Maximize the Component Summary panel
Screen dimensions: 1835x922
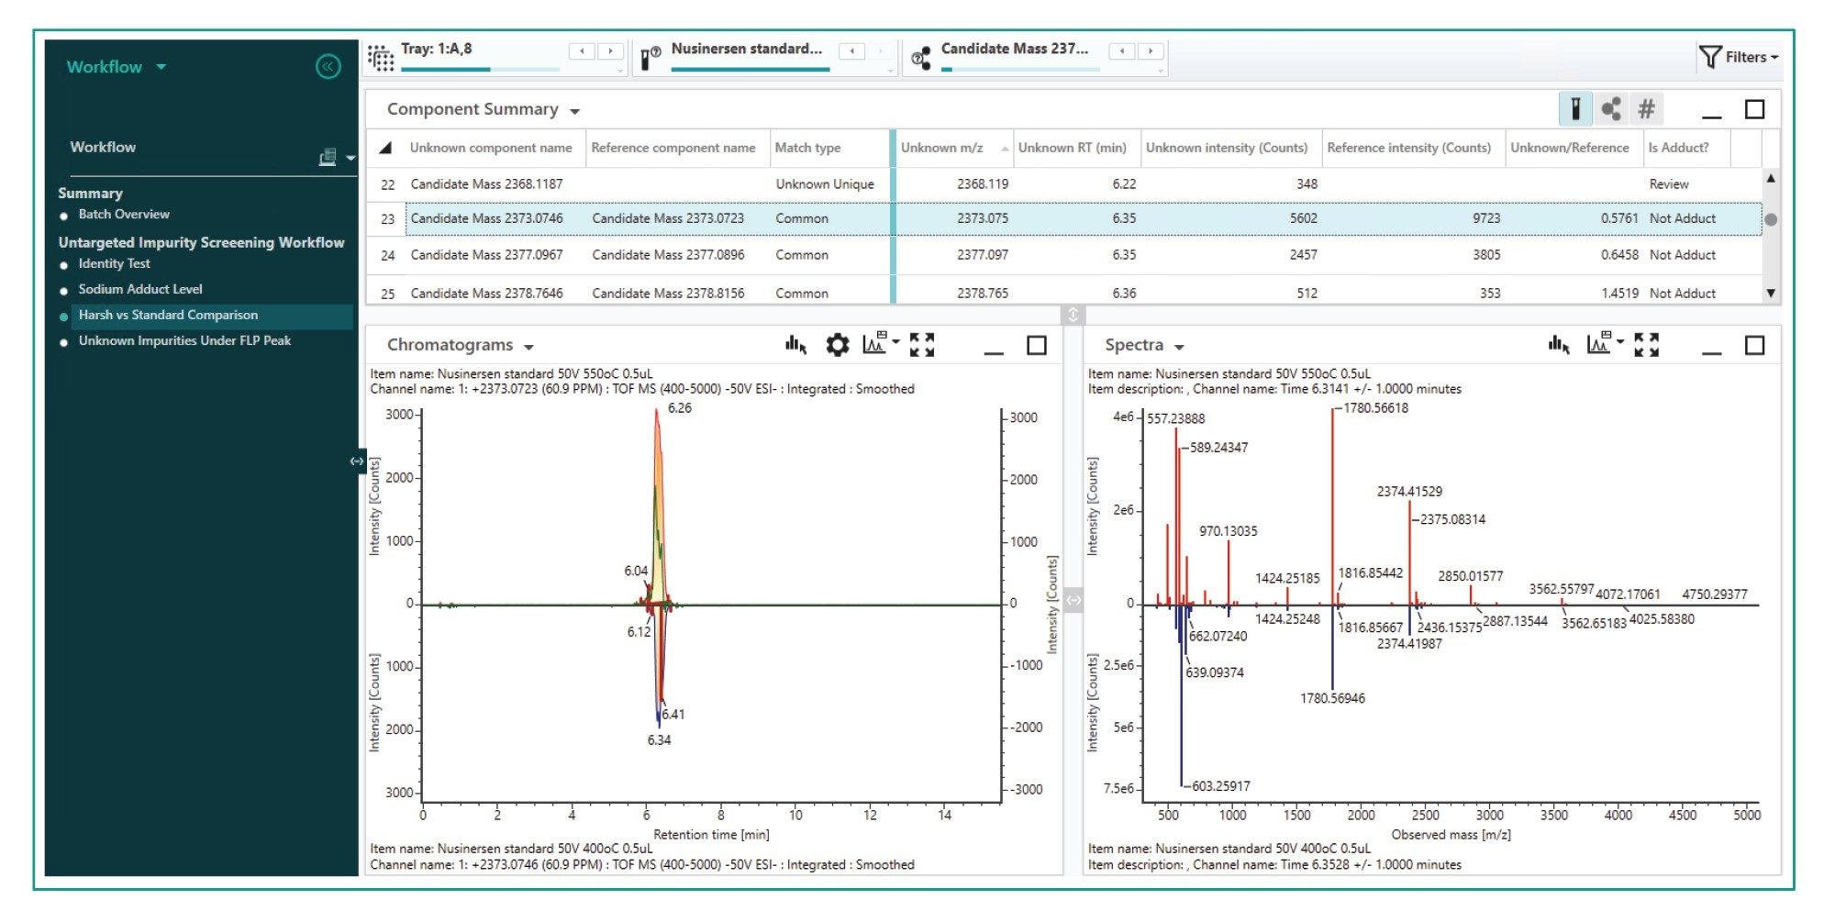[1754, 109]
